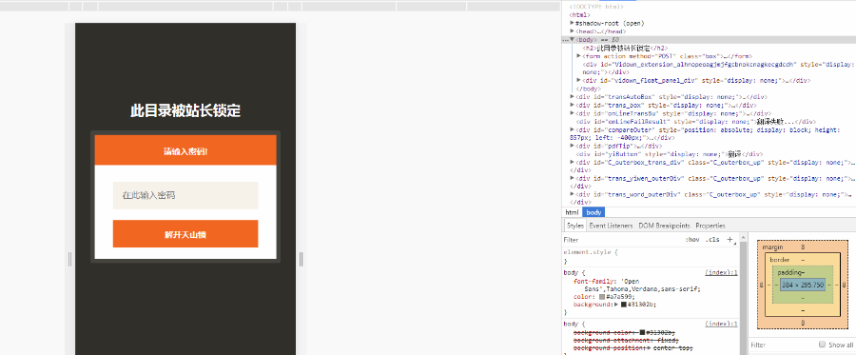Open the struck-out background-color swatch

tap(643, 332)
